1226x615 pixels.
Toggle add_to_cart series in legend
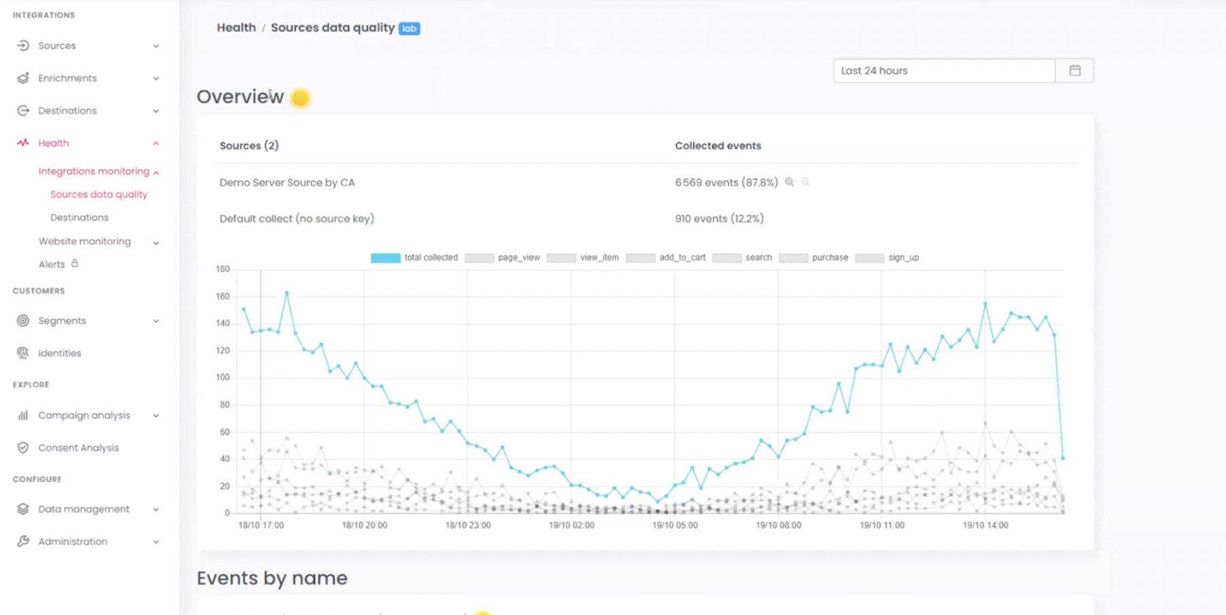pyautogui.click(x=666, y=258)
